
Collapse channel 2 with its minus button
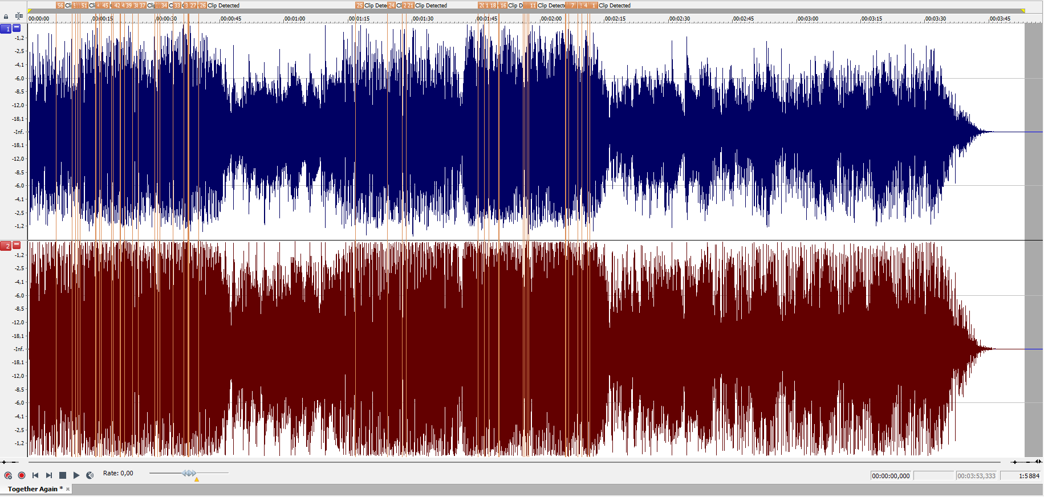pos(17,245)
